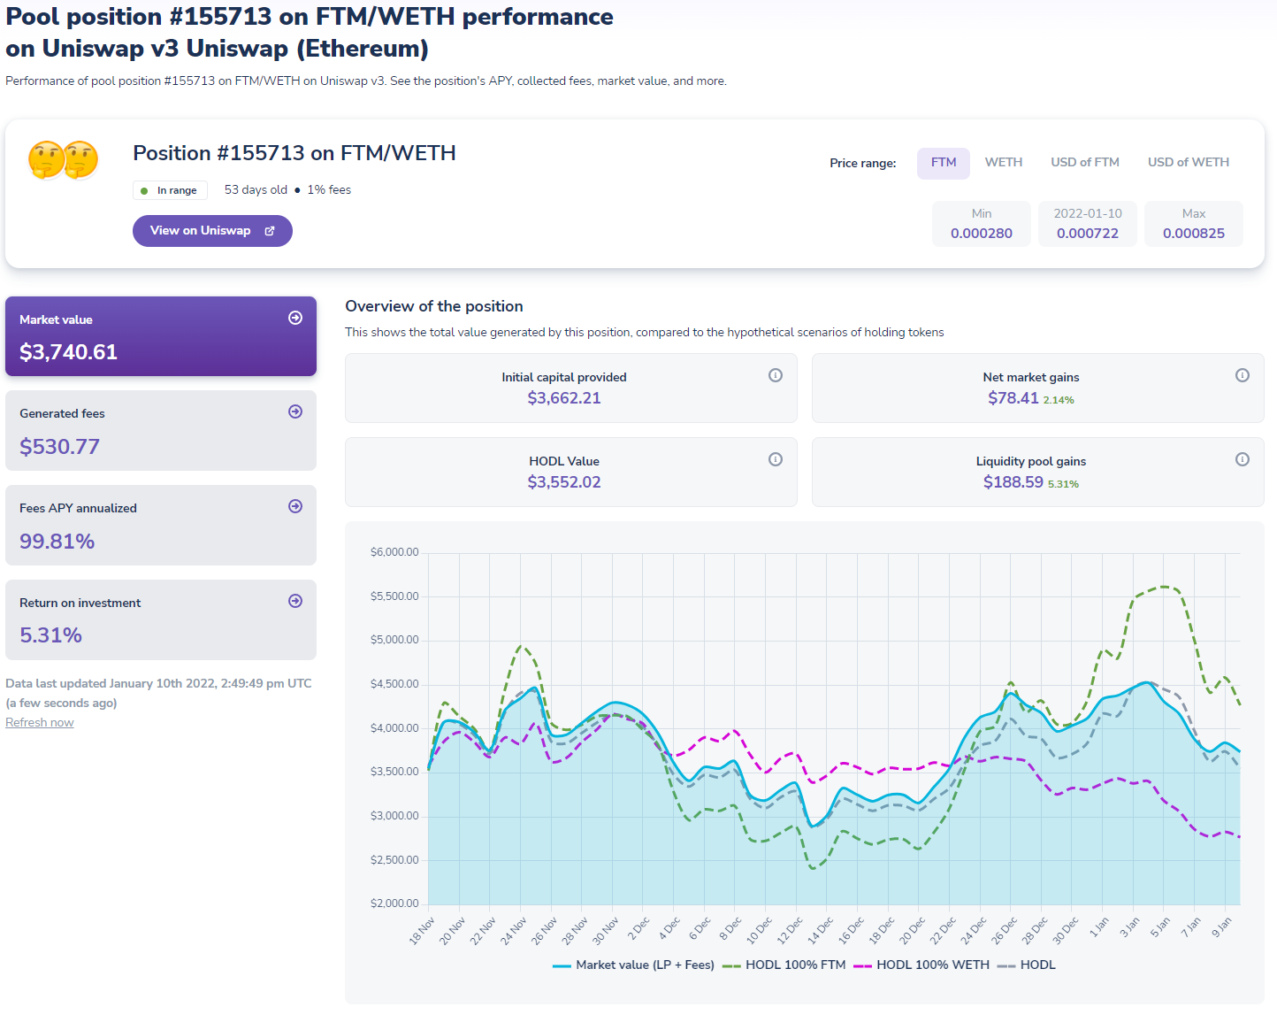
Task: Click the 9 Jan x-axis label
Action: tap(1220, 927)
